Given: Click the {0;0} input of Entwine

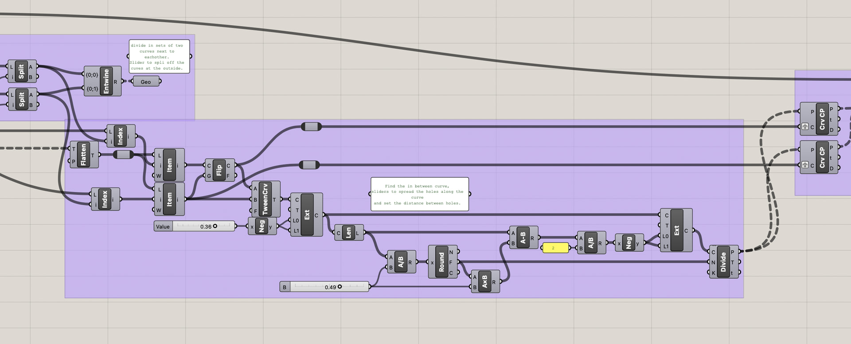Looking at the screenshot, I should point(92,74).
